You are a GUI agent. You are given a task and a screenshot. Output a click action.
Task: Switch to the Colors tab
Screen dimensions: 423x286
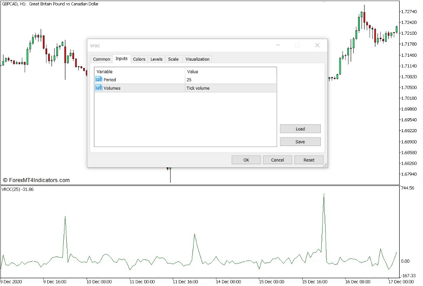[139, 59]
